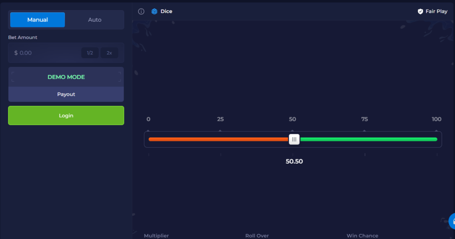Click the white slider handle

point(294,139)
